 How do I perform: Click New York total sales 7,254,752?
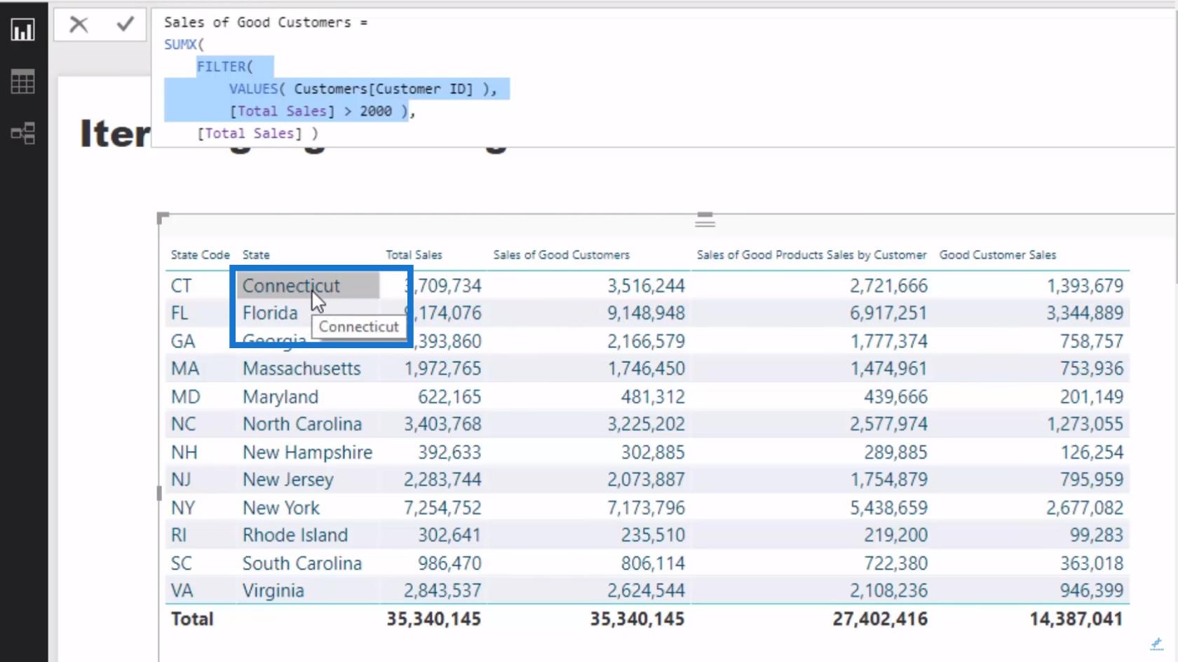click(x=442, y=508)
